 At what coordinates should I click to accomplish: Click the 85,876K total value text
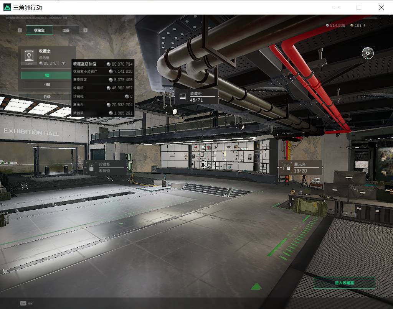point(51,63)
